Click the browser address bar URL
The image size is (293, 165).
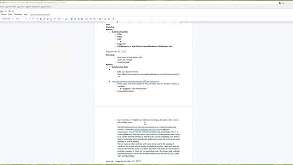(33, 3)
